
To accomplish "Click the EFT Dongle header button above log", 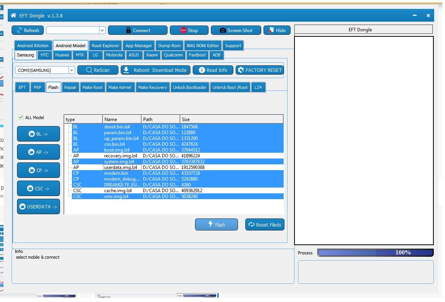I will point(364,29).
